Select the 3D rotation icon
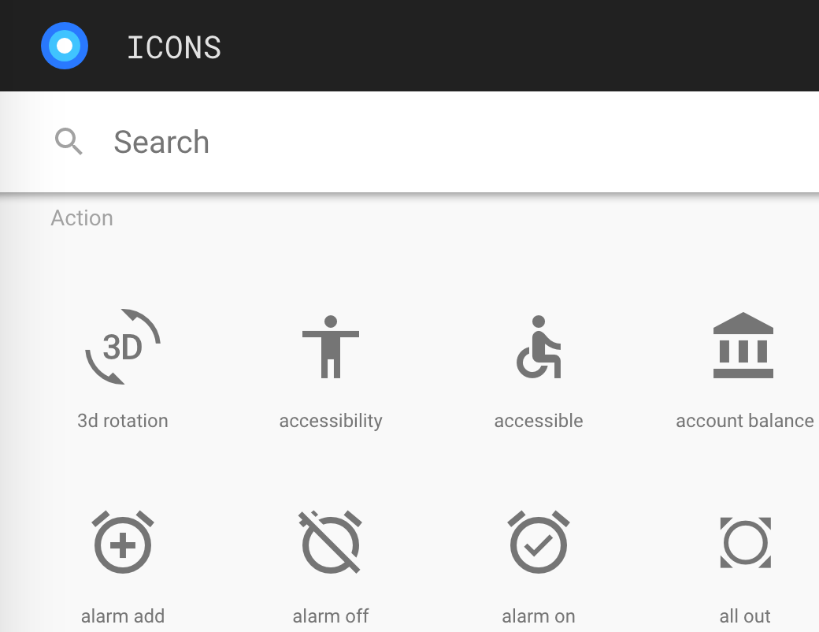The height and width of the screenshot is (632, 819). [123, 347]
